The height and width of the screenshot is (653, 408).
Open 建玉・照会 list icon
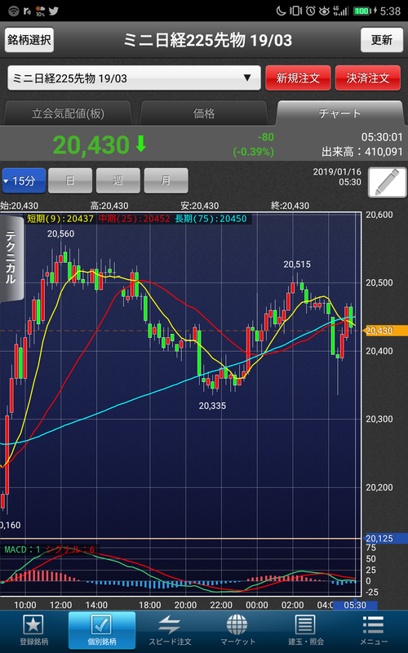coord(305,624)
